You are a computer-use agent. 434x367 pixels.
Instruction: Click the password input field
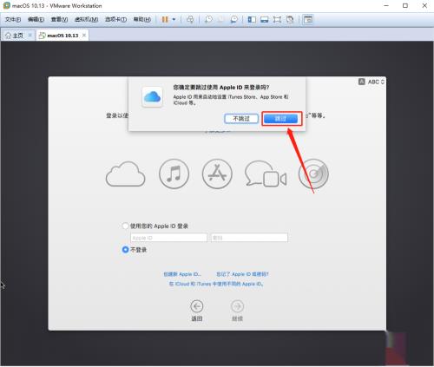point(249,238)
